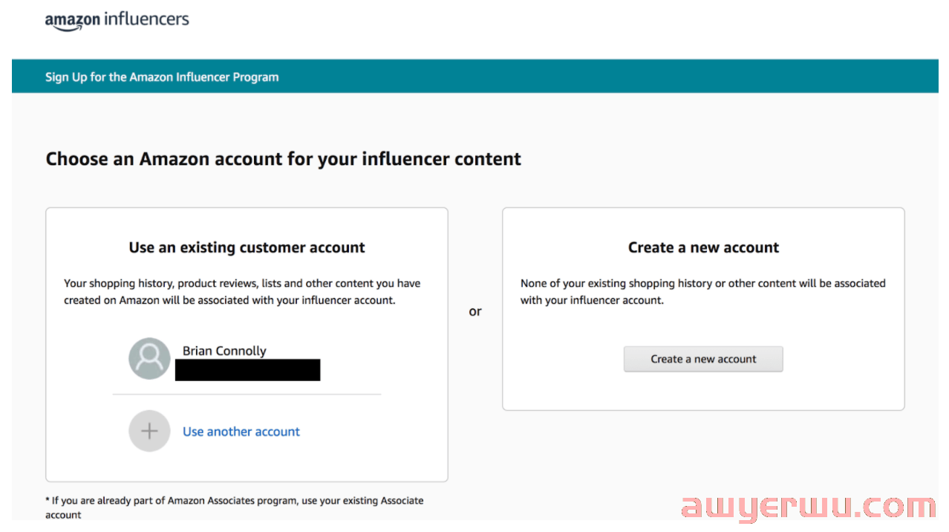Click the Create a new account button
Image resolution: width=949 pixels, height=532 pixels.
pos(703,359)
